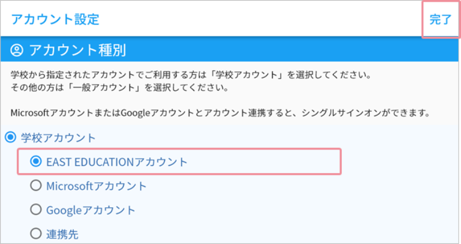Viewport: 461px width, 244px height.
Task: Choose the EAST EDUCATIONアカウント radio button
Action: click(x=36, y=161)
